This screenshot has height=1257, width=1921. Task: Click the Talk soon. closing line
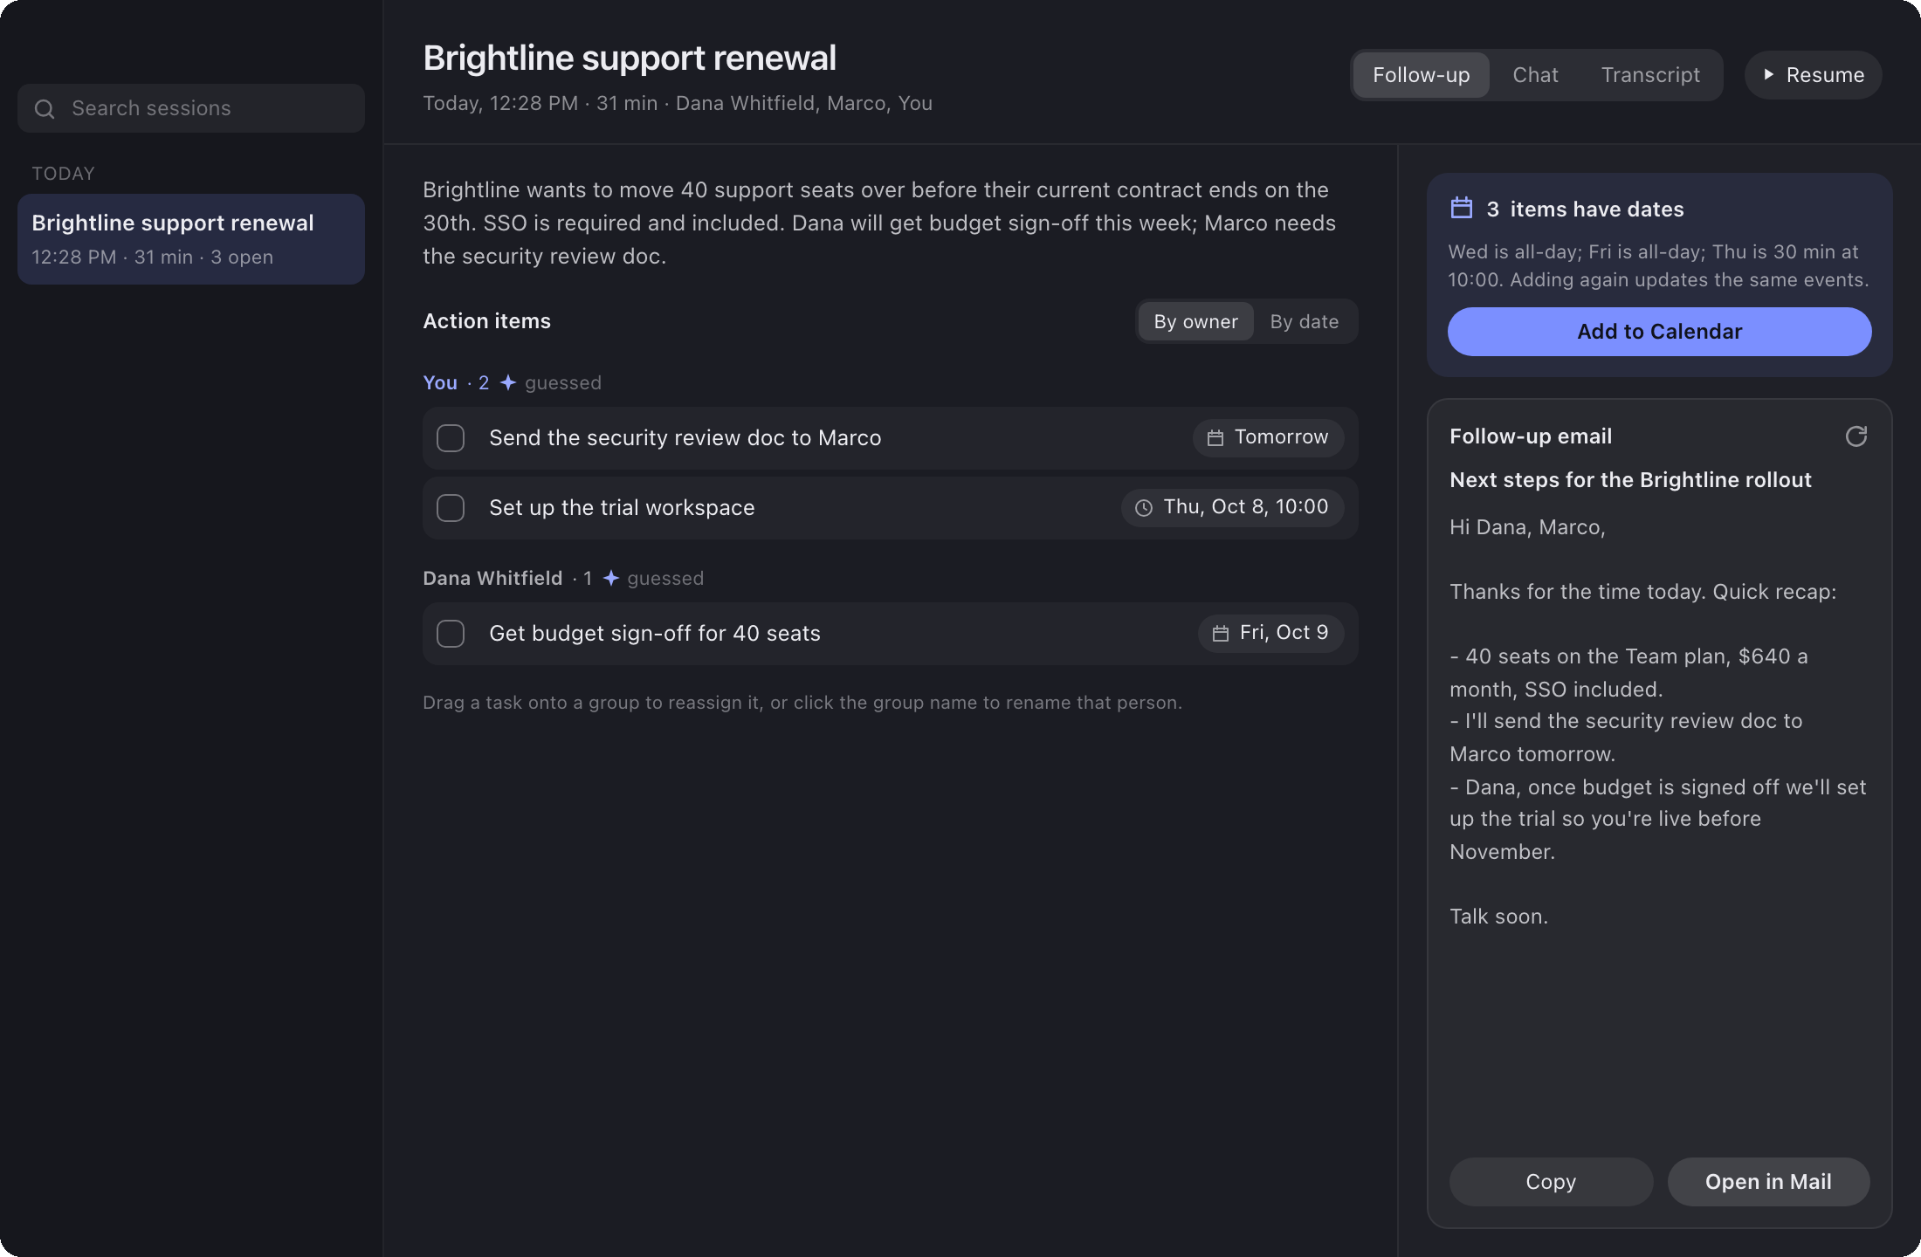[x=1498, y=917]
